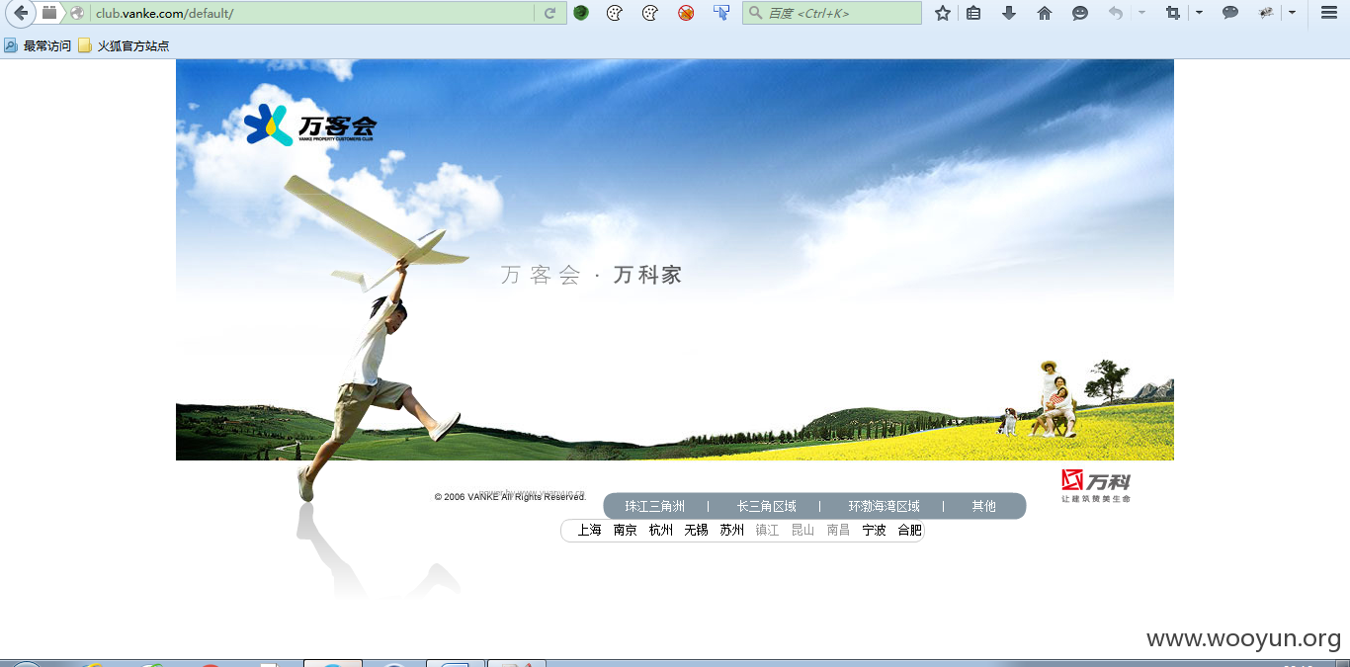Go back with the browser back arrow
Viewport: 1350px width, 667px height.
click(x=20, y=13)
